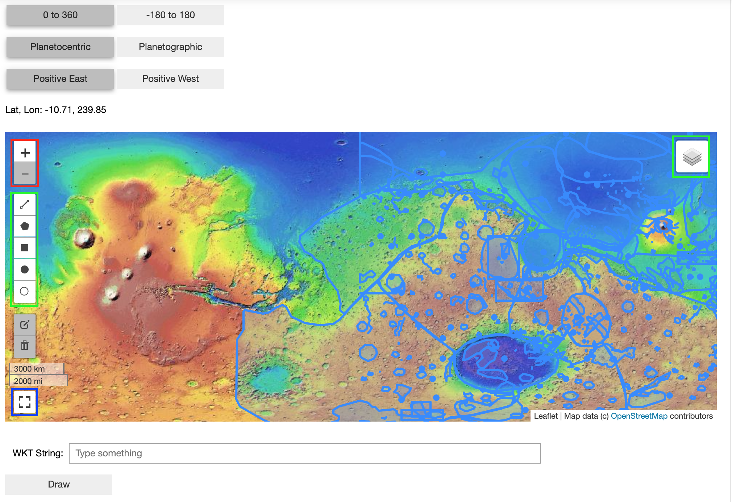Click the Draw button
This screenshot has width=732, height=502.
click(x=59, y=485)
